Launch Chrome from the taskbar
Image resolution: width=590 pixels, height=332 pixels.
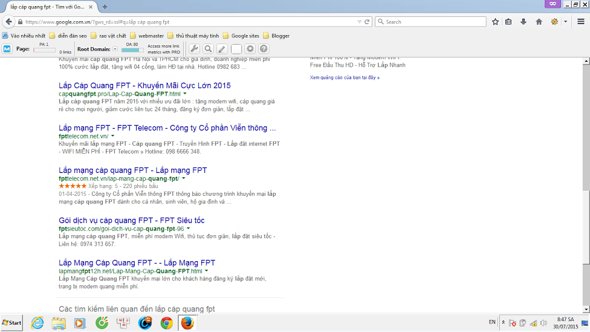click(167, 323)
